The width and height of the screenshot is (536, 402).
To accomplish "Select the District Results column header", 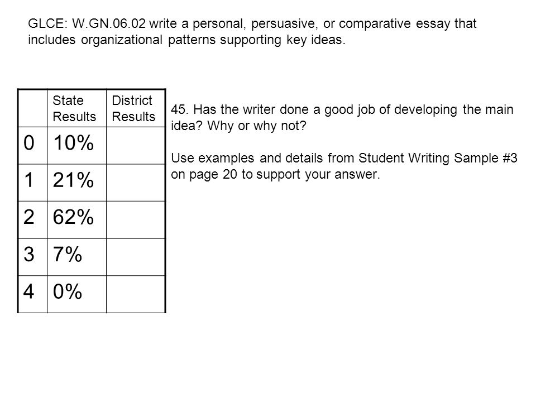I will (x=136, y=108).
